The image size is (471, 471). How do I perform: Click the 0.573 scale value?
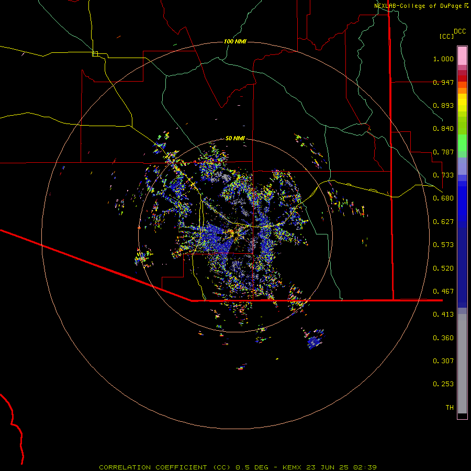(x=443, y=245)
